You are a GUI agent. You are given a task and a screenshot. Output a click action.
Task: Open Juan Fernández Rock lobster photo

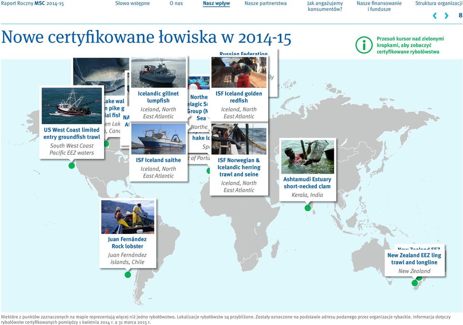click(x=127, y=217)
